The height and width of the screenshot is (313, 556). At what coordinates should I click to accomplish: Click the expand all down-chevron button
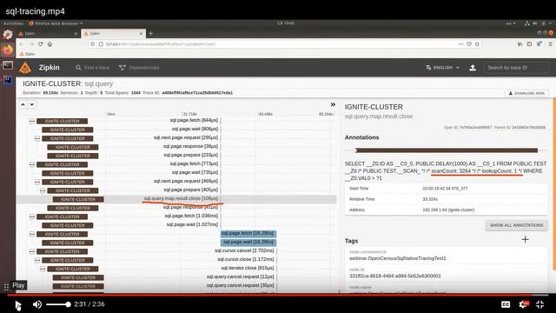click(32, 104)
